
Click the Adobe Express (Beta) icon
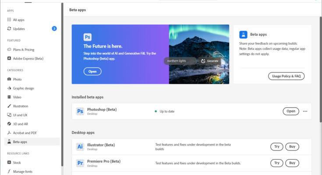(x=9, y=58)
